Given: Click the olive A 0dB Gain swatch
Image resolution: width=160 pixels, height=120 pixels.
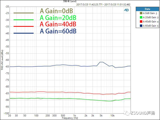Looking at the screenshot, I should [141, 13].
